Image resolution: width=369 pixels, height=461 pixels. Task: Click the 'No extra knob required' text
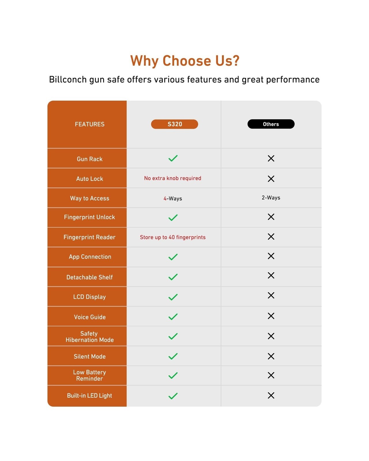pyautogui.click(x=173, y=178)
